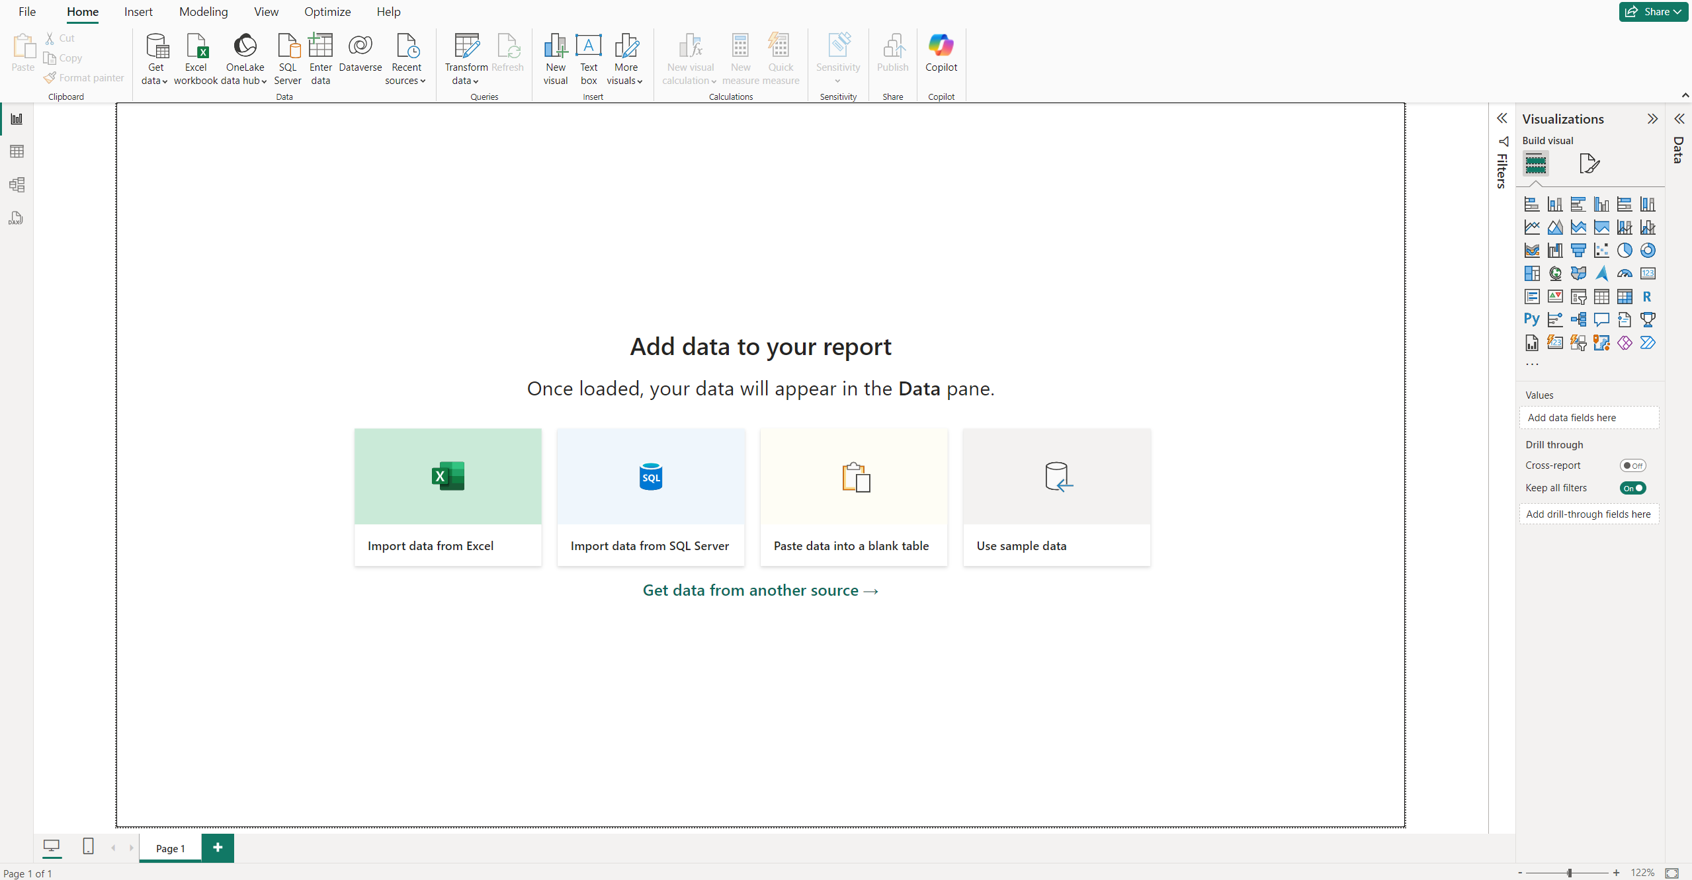The image size is (1692, 880).
Task: Insert a Text box from ribbon
Action: [588, 58]
